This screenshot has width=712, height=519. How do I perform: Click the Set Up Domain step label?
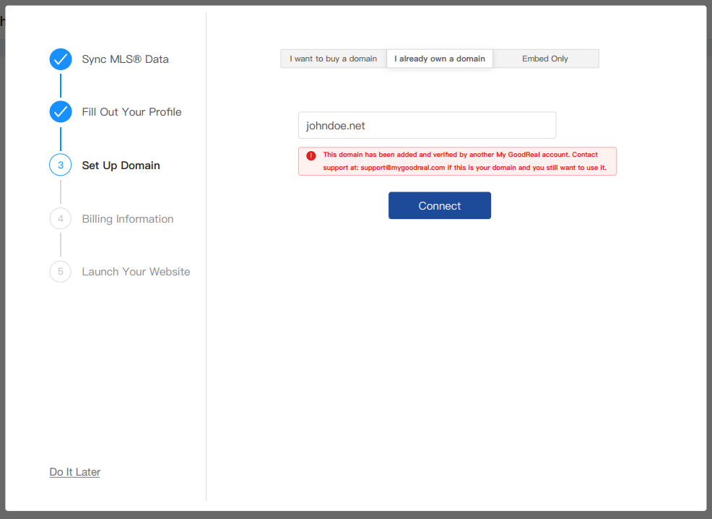click(121, 165)
